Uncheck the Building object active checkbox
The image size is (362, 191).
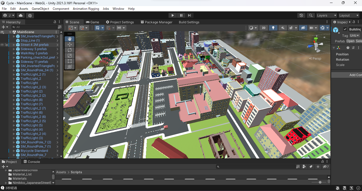click(x=345, y=29)
